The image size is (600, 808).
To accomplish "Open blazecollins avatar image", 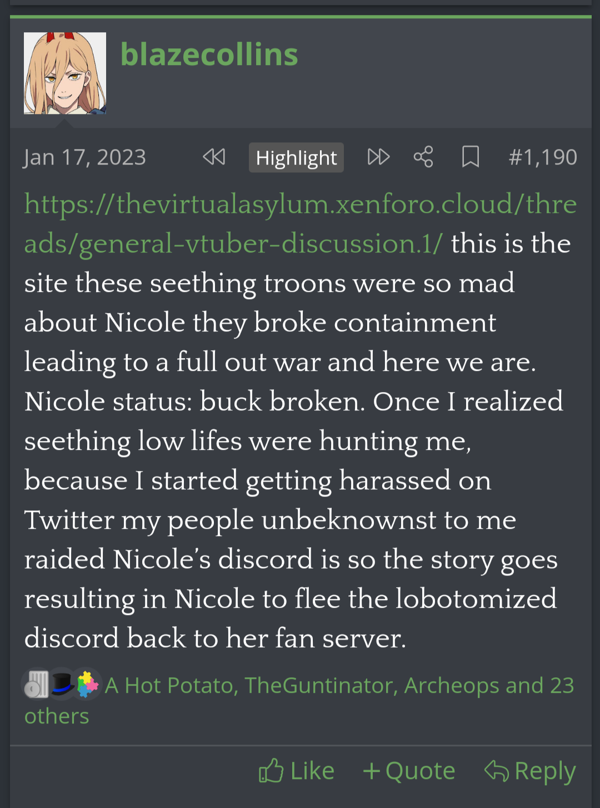I will 65,73.
